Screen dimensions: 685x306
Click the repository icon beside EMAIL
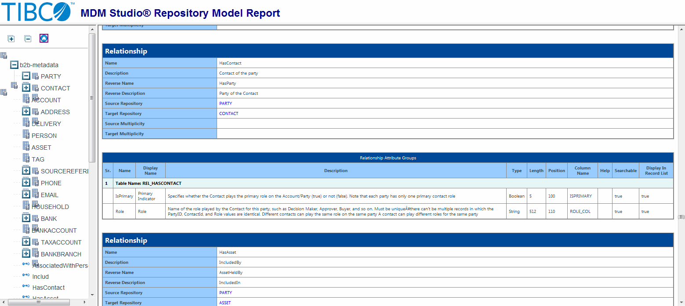click(36, 194)
